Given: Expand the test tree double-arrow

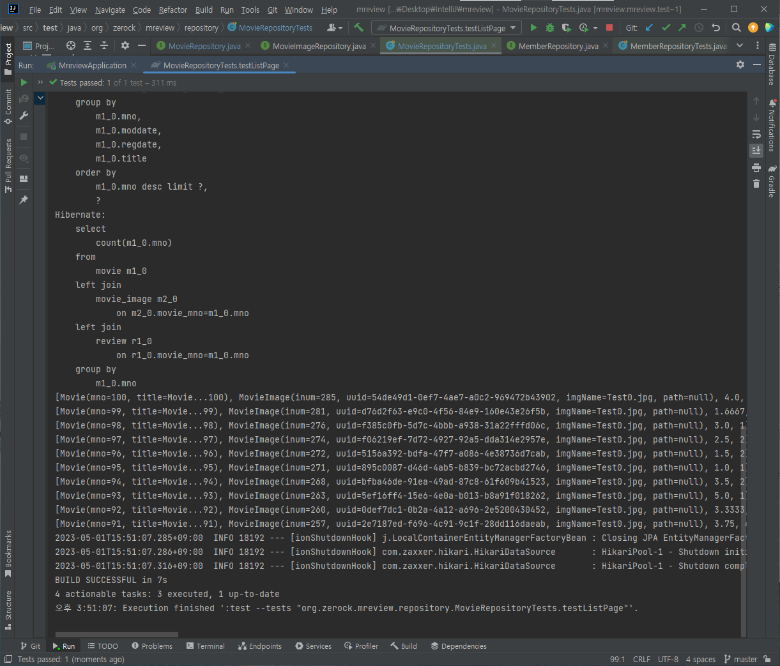Looking at the screenshot, I should [x=40, y=82].
